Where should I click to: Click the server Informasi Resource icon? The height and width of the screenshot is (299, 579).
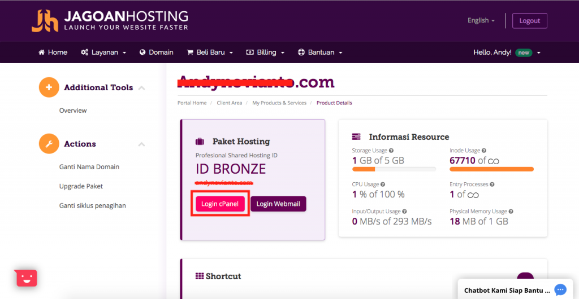click(356, 137)
